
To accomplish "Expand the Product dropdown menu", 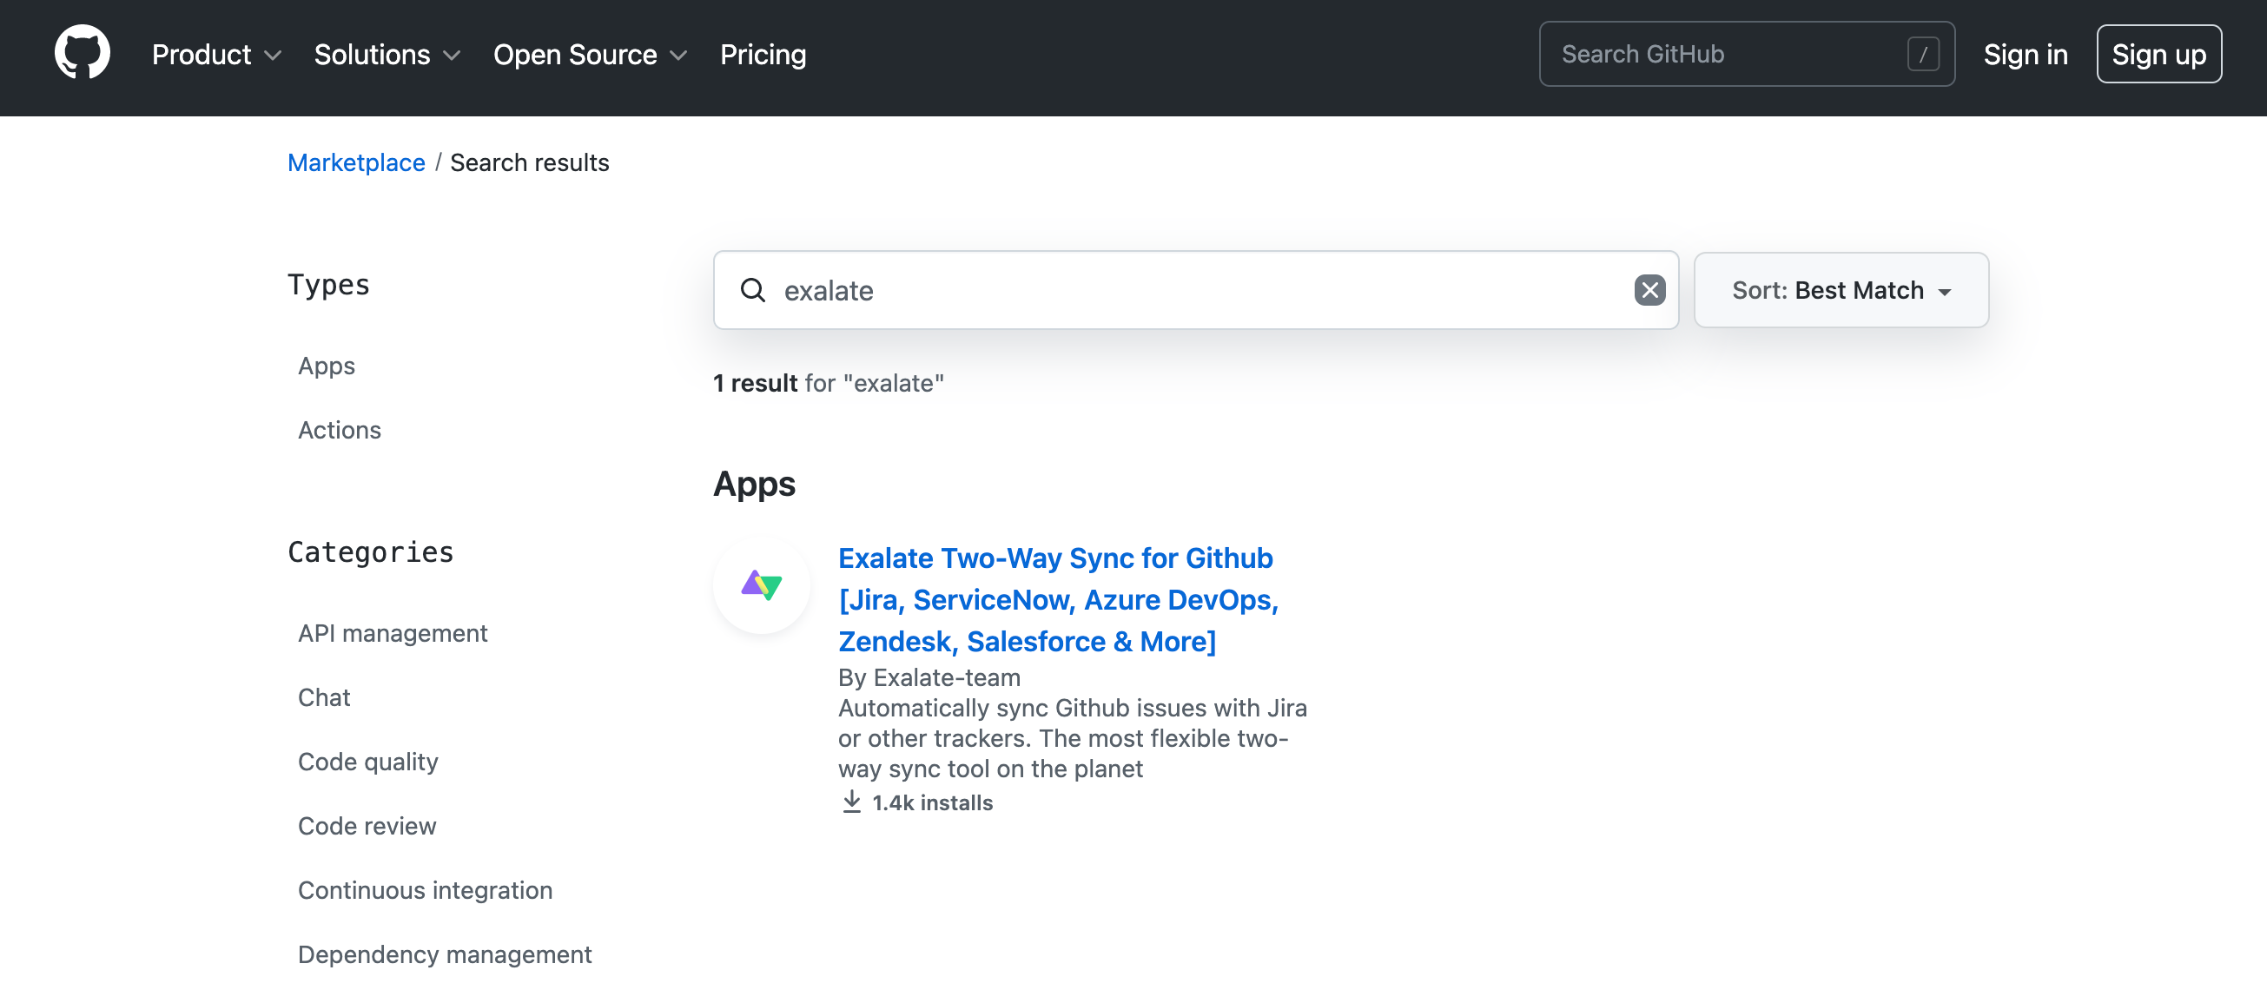I will (215, 55).
